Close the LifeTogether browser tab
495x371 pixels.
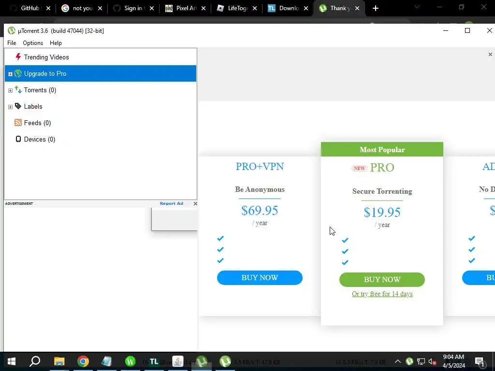click(x=255, y=9)
